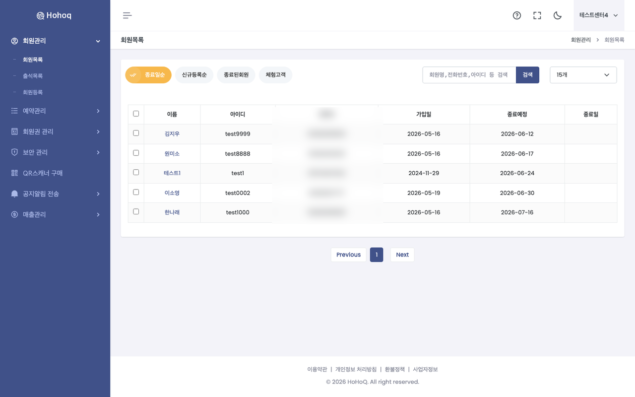The image size is (635, 397).
Task: Click the 회원관리 person icon in sidebar
Action: pyautogui.click(x=14, y=41)
